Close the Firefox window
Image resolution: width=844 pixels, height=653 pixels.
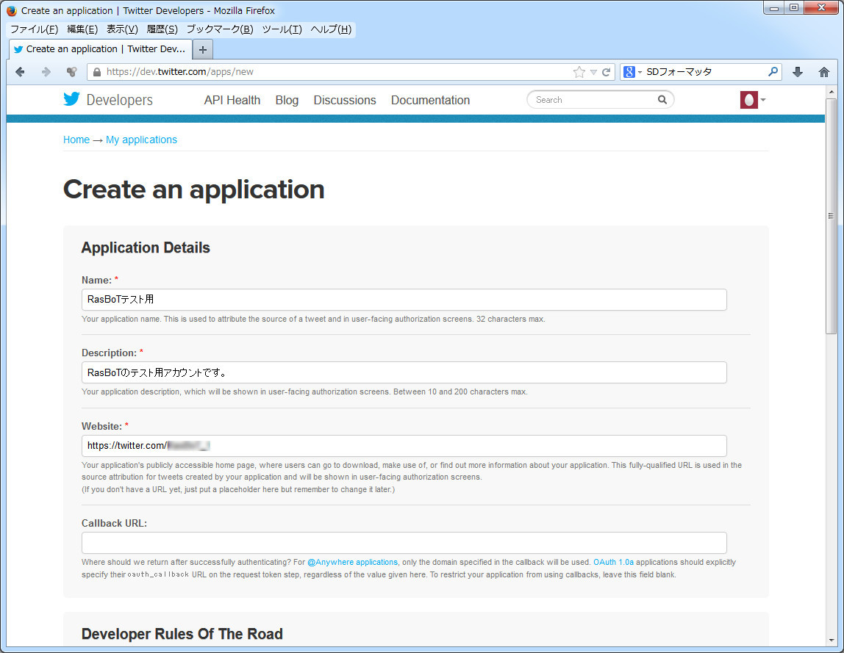(821, 7)
